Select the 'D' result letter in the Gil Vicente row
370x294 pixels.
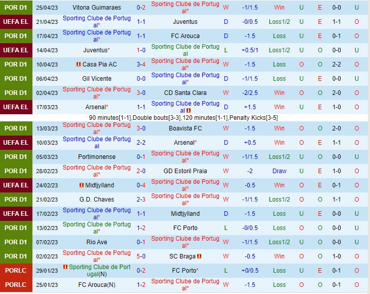click(226, 79)
